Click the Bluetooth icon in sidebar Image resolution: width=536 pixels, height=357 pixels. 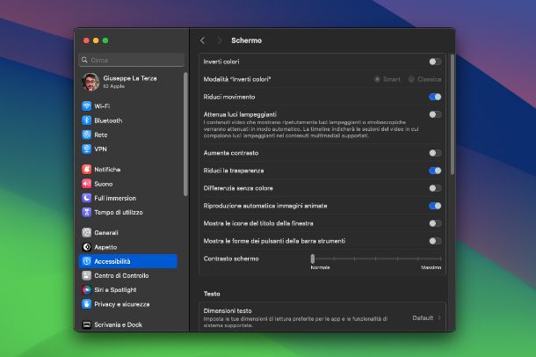pyautogui.click(x=87, y=120)
